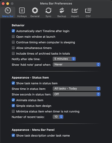Minimize the window with yellow button
This screenshot has height=143, width=112.
tap(8, 4)
